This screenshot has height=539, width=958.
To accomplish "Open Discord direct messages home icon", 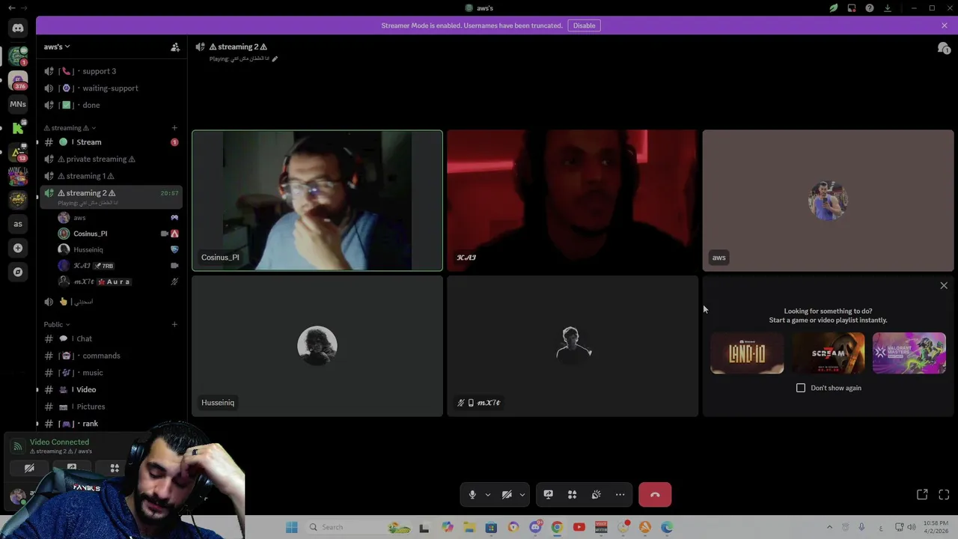I will point(18,28).
